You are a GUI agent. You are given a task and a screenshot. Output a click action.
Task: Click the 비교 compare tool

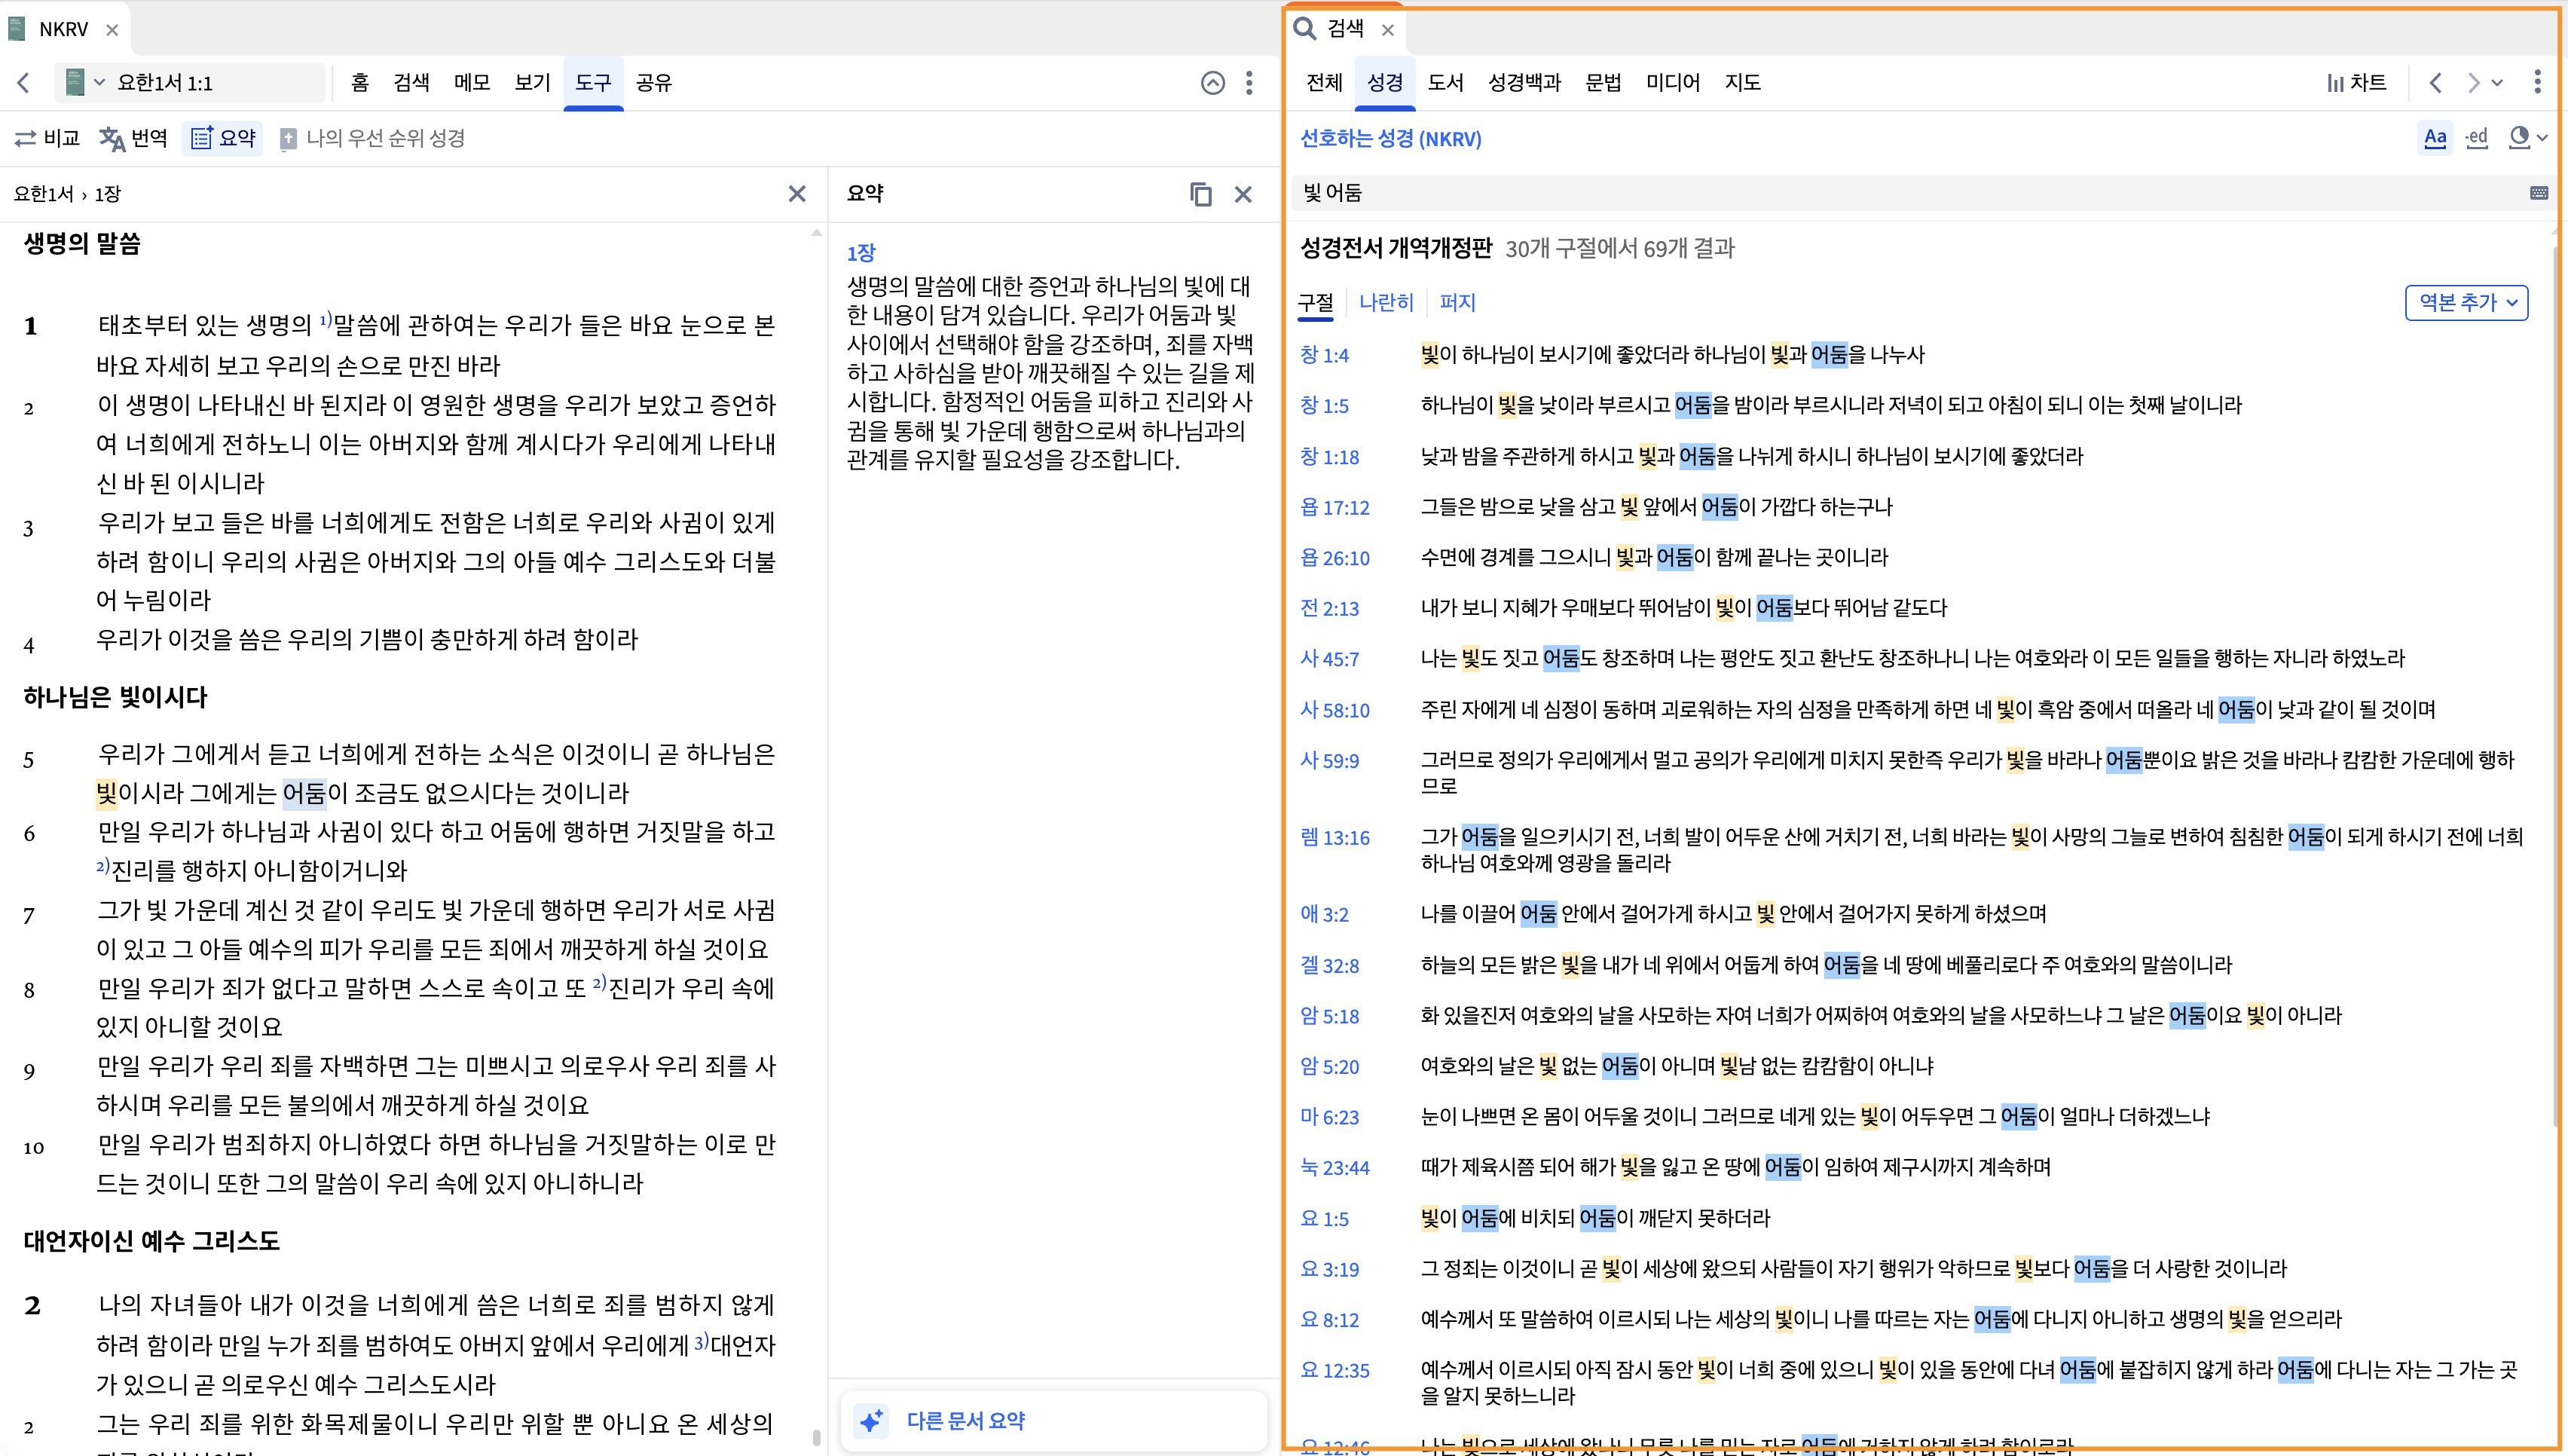pos(47,138)
